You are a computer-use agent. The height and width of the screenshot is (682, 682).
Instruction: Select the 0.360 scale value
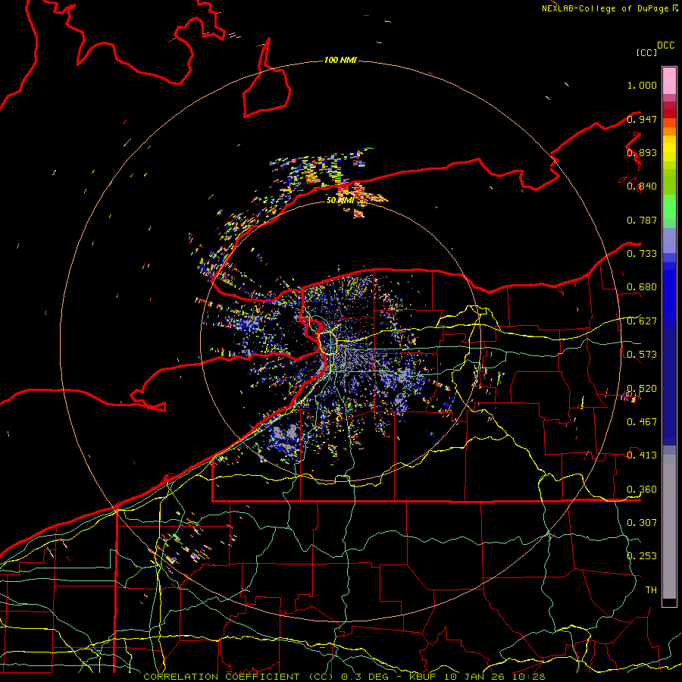(x=642, y=489)
